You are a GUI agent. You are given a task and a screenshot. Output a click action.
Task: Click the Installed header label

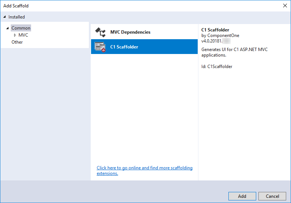17,17
